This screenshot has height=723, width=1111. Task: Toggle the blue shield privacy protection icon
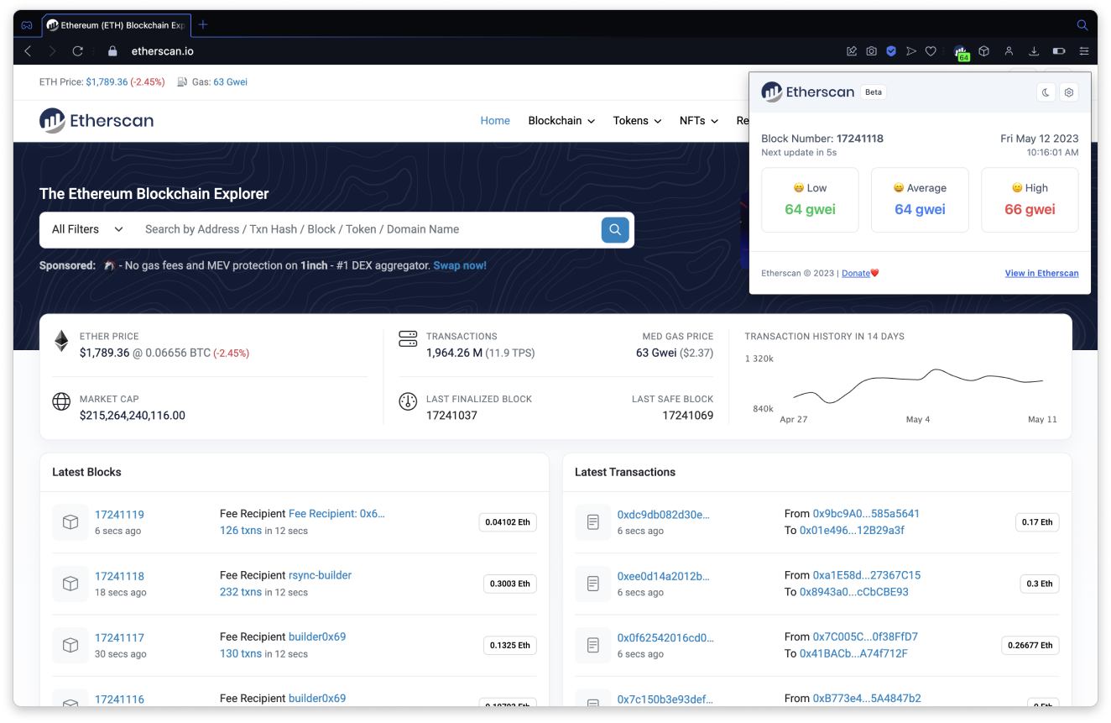point(891,51)
